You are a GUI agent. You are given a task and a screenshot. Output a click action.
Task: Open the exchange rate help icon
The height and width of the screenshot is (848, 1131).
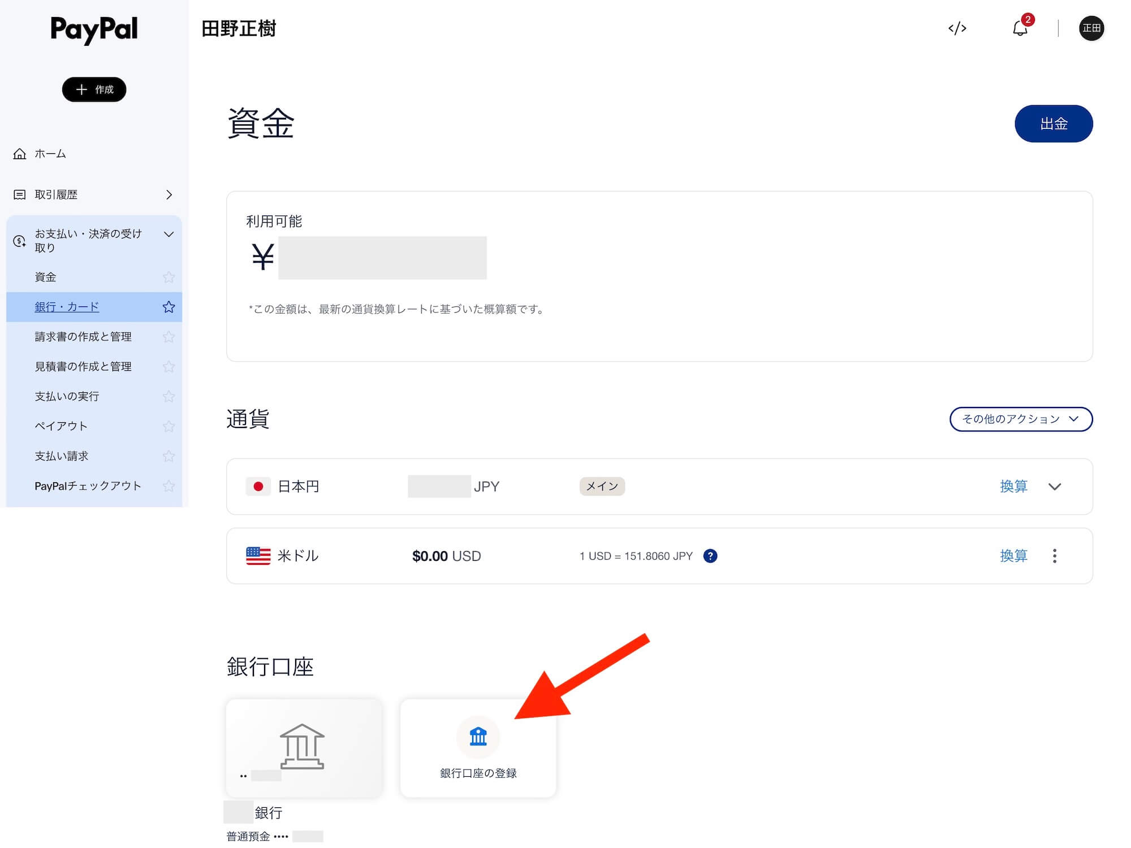(x=710, y=556)
